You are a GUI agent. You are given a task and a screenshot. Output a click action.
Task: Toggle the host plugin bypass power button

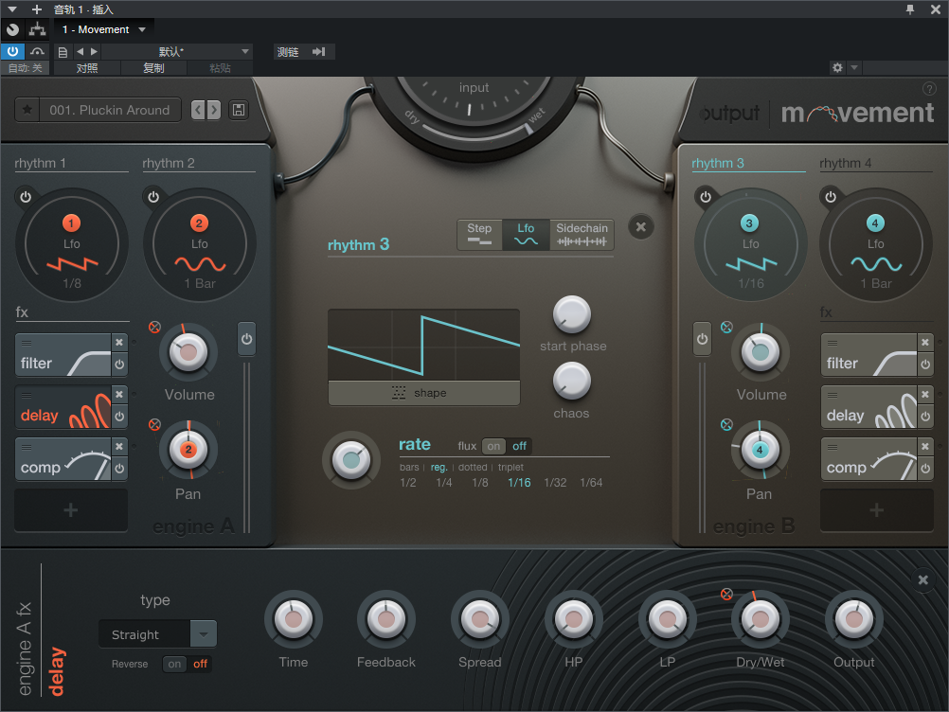(12, 51)
